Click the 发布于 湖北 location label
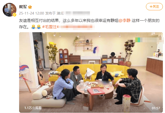165x113 pixels. [x=54, y=13]
